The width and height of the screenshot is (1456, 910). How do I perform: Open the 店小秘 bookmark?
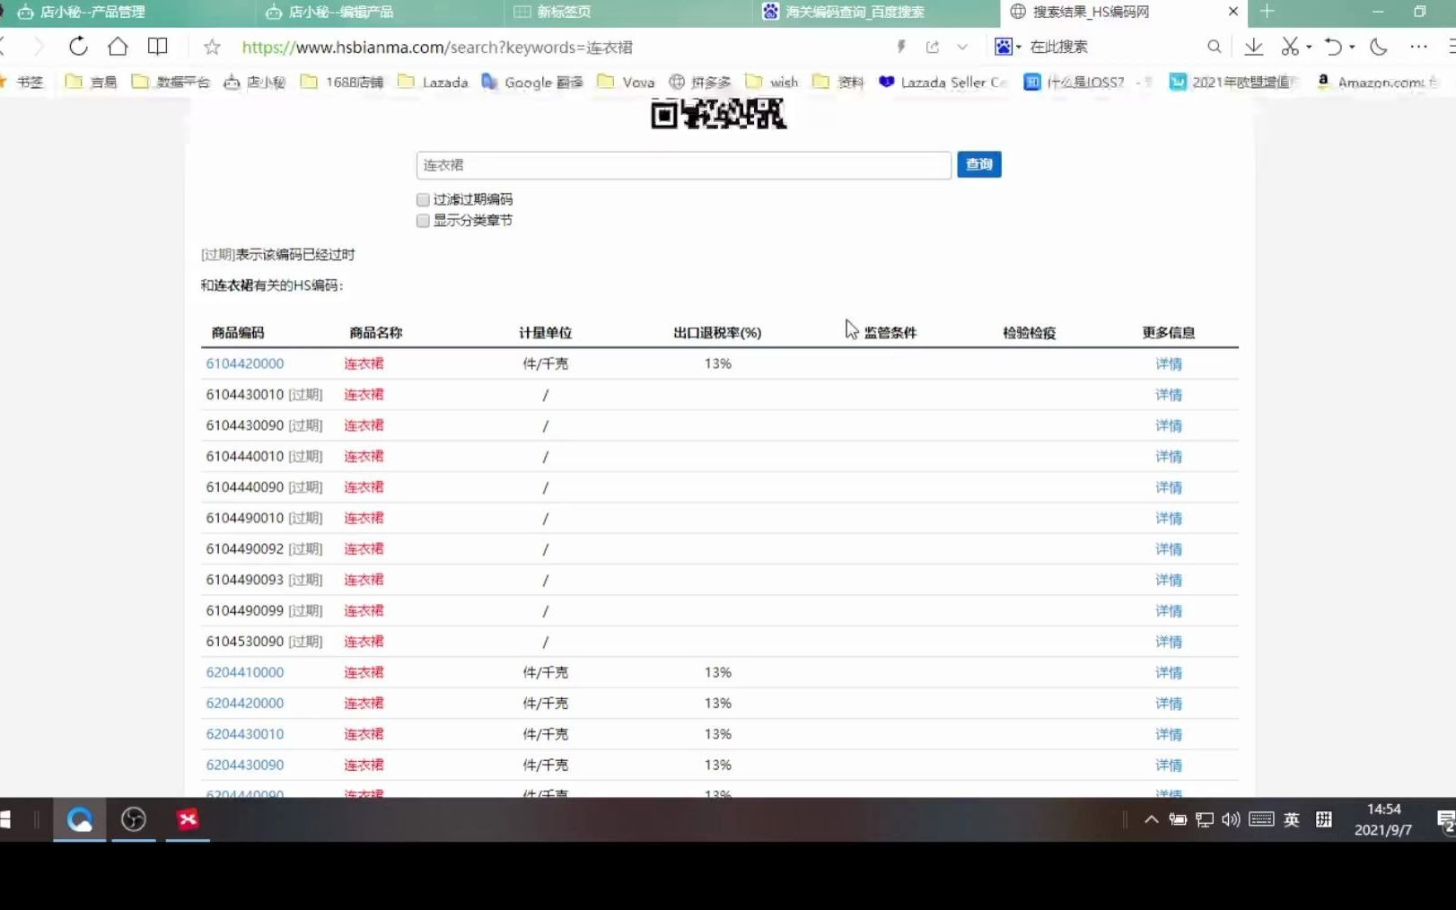click(x=255, y=82)
